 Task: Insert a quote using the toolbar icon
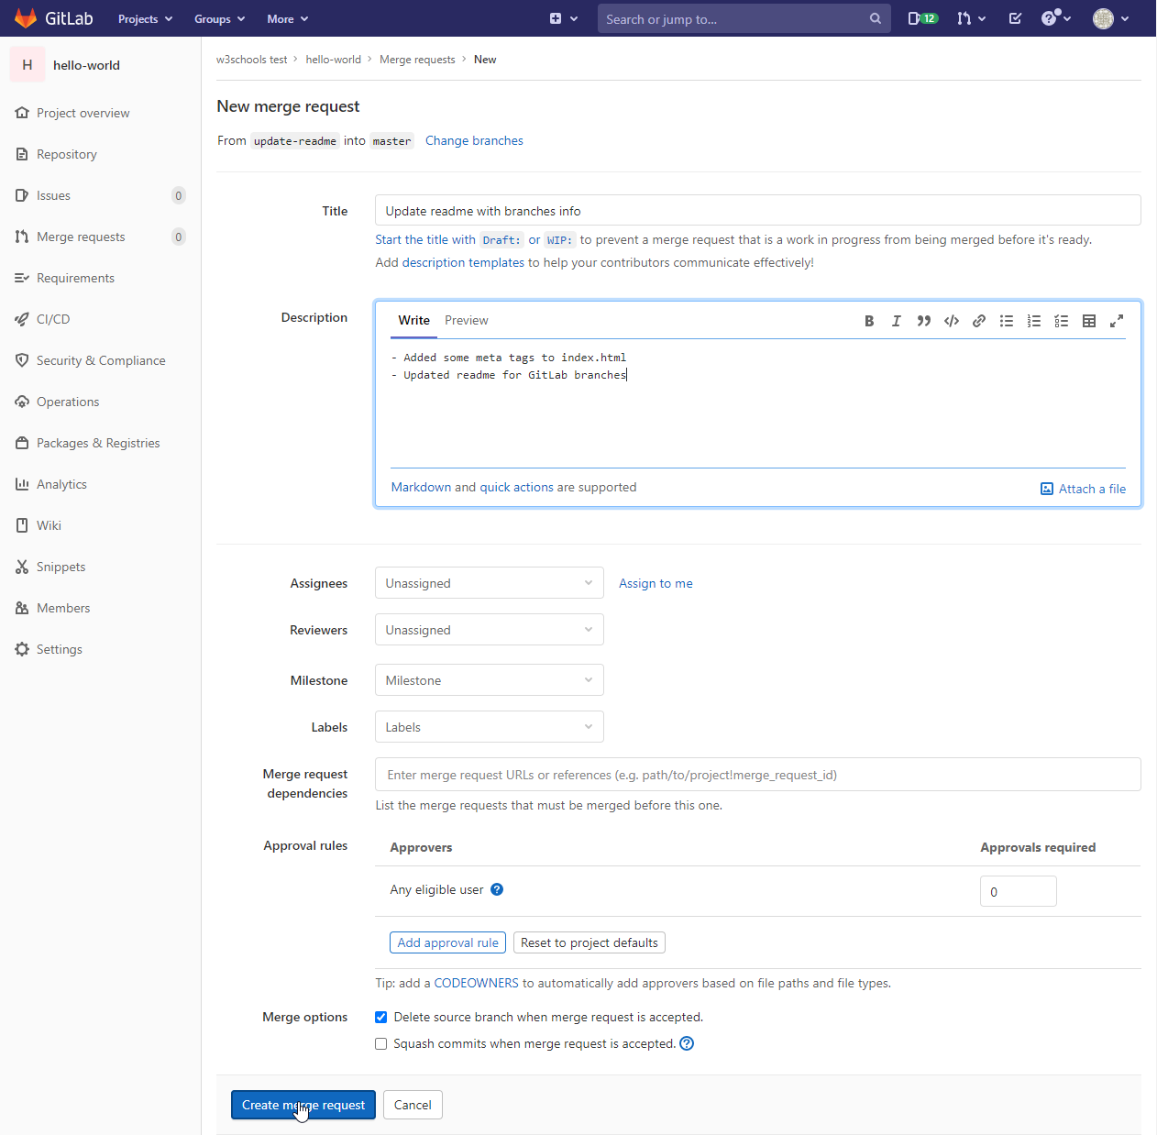coord(924,321)
